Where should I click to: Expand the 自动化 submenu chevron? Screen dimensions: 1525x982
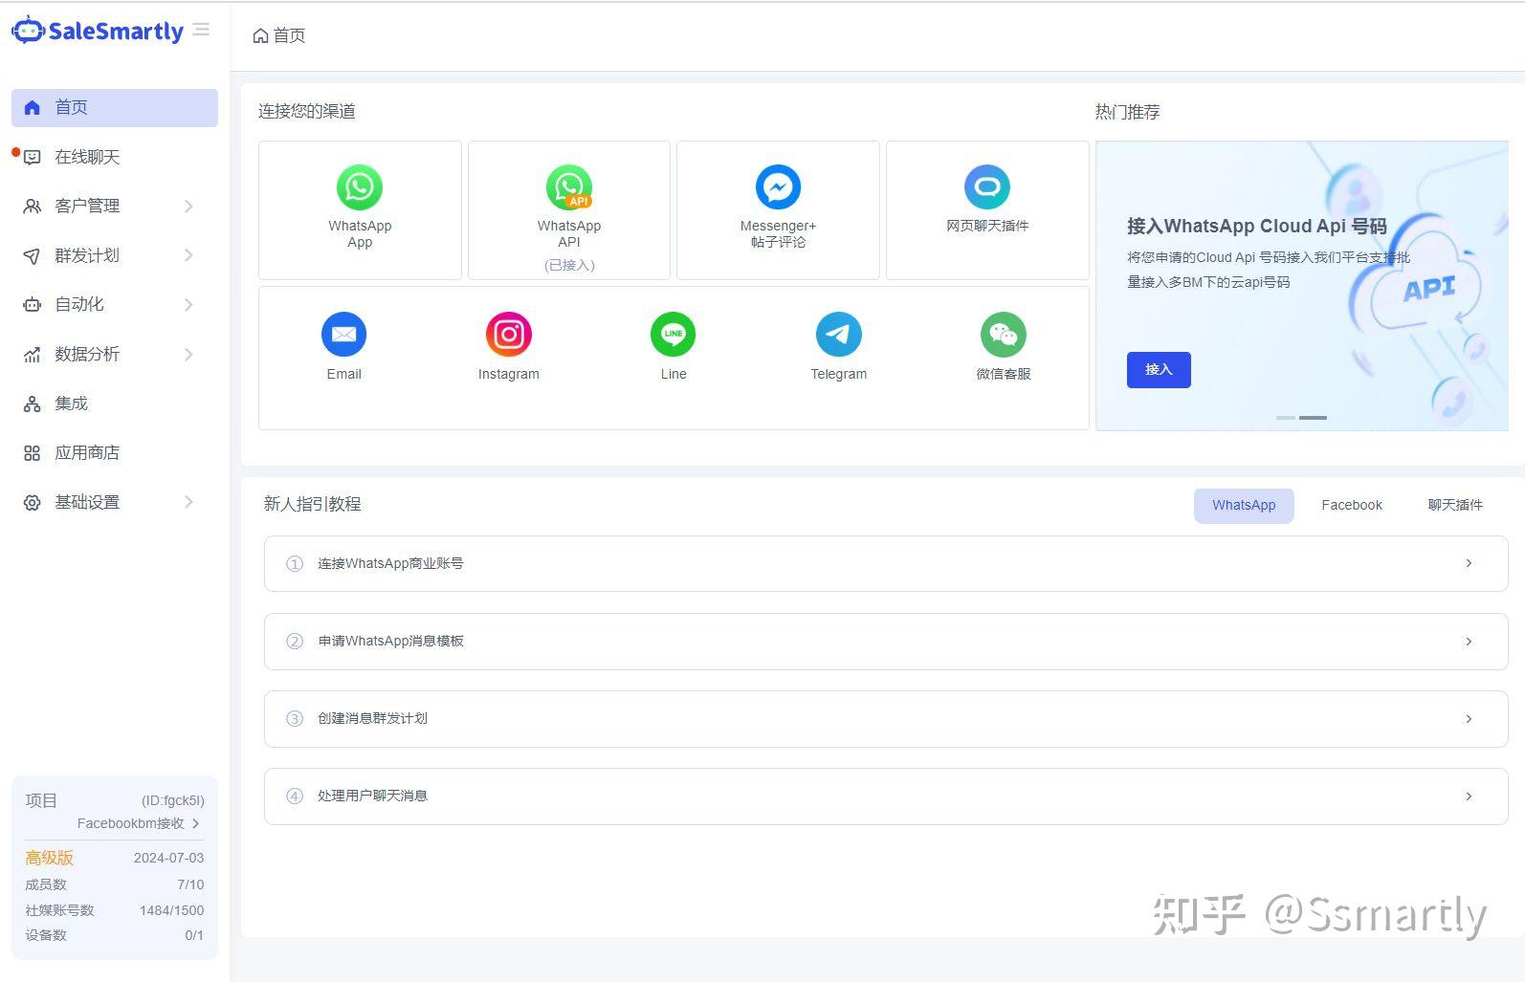tap(188, 305)
